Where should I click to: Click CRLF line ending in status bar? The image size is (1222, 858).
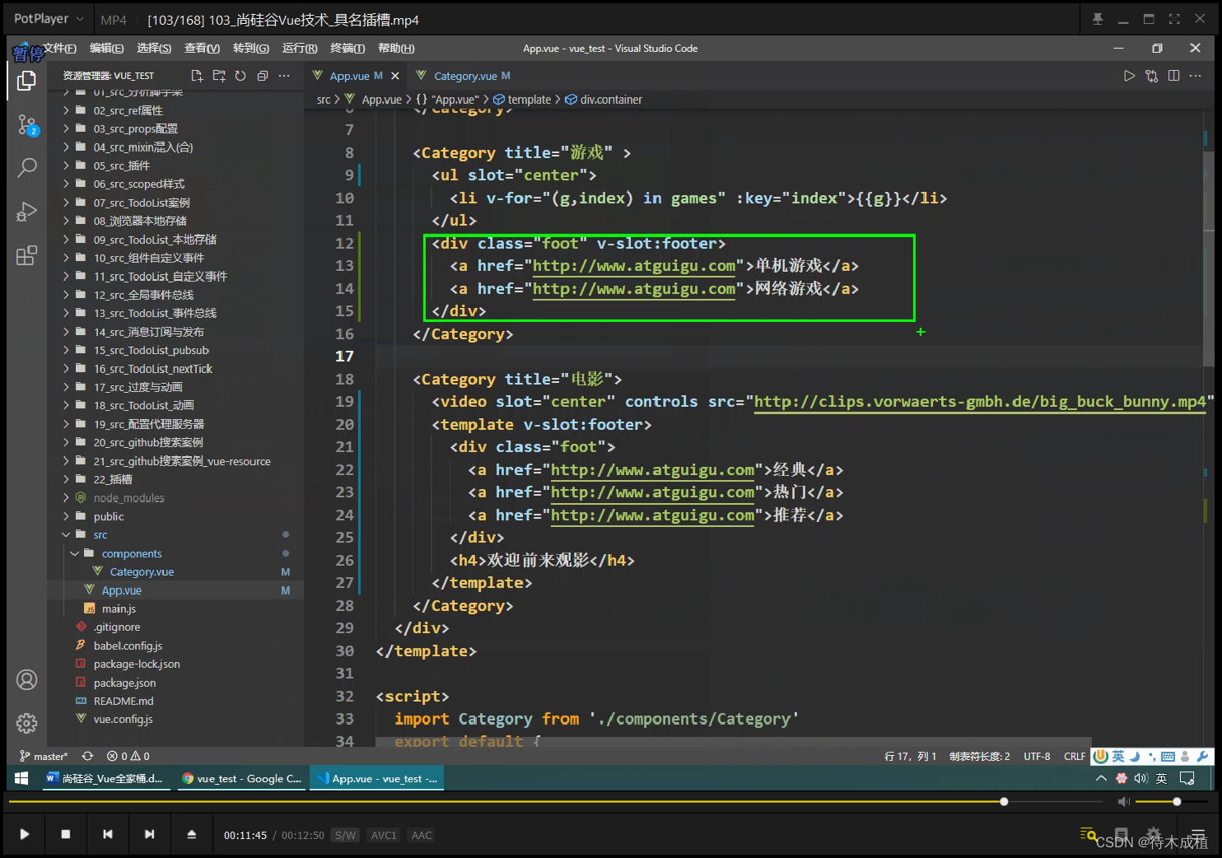coord(1075,756)
